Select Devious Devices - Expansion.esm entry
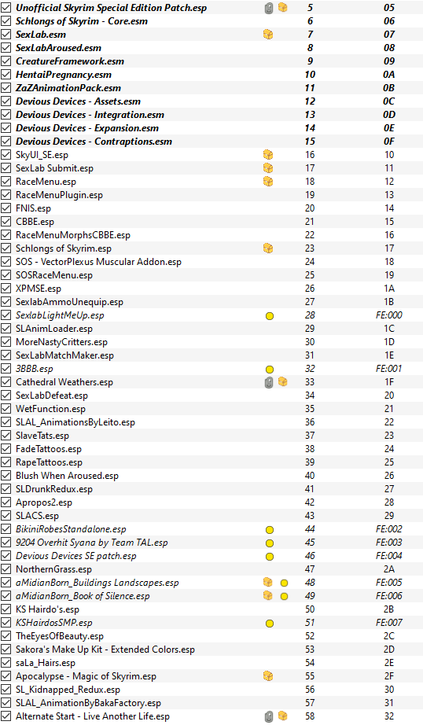Screen dimensions: 423x725 click(x=211, y=128)
